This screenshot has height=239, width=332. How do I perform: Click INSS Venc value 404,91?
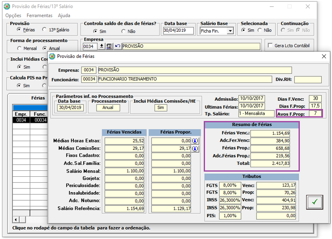click(x=276, y=200)
